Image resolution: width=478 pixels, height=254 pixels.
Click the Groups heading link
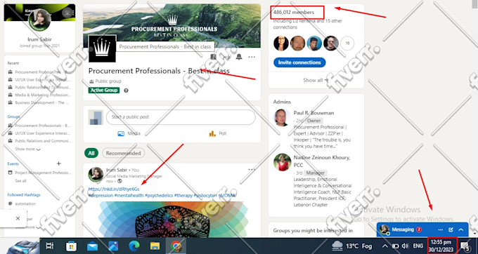tap(14, 116)
